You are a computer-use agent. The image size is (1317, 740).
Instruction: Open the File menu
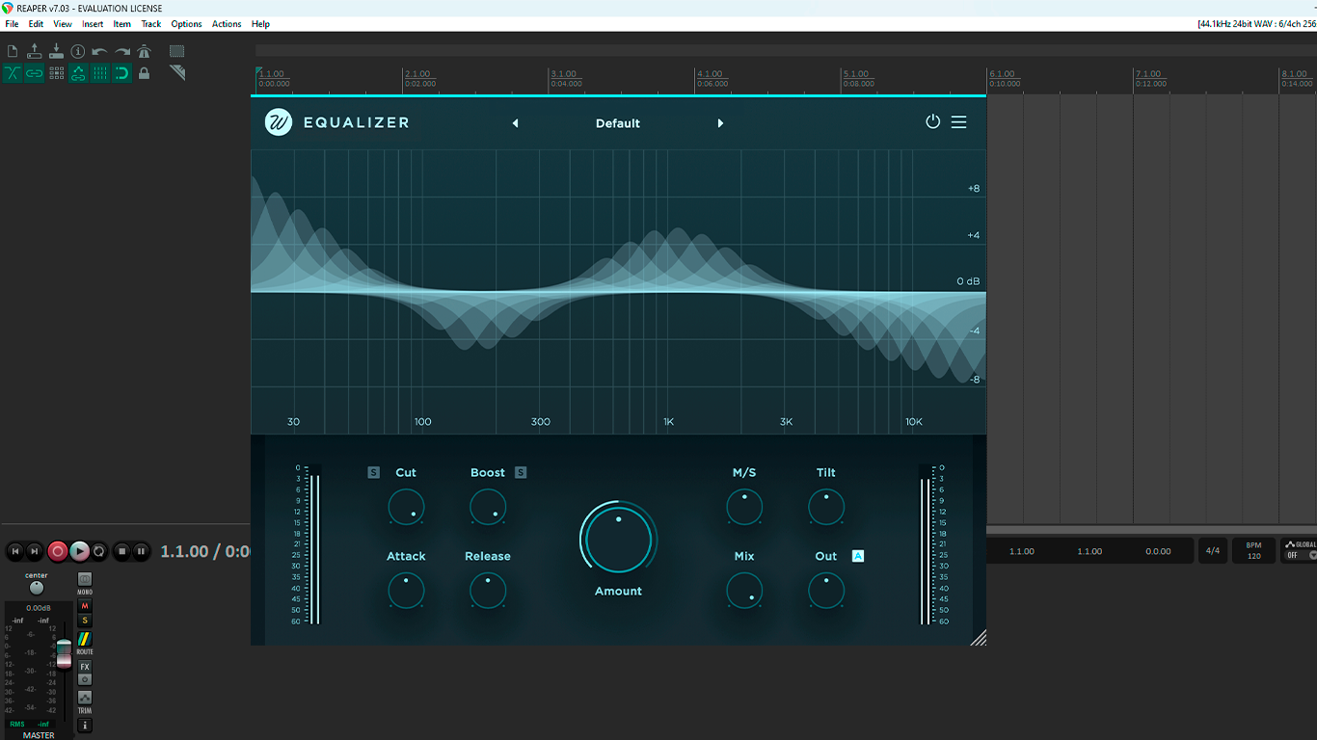coord(12,24)
